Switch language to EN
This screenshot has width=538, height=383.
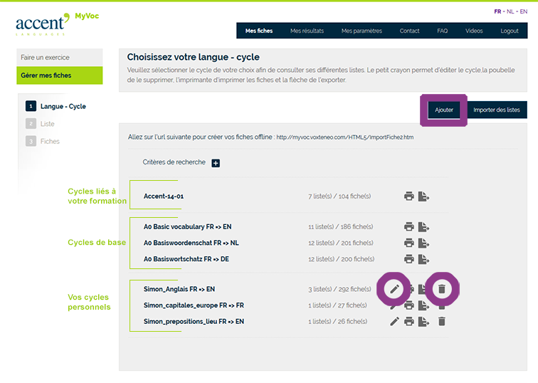click(524, 11)
